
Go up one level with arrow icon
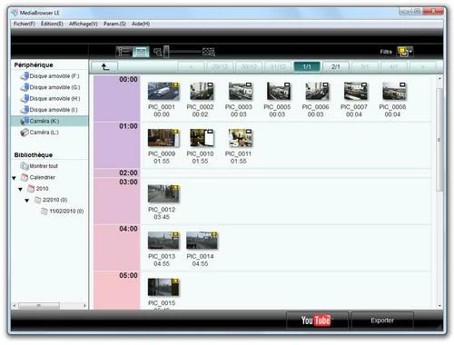104,66
